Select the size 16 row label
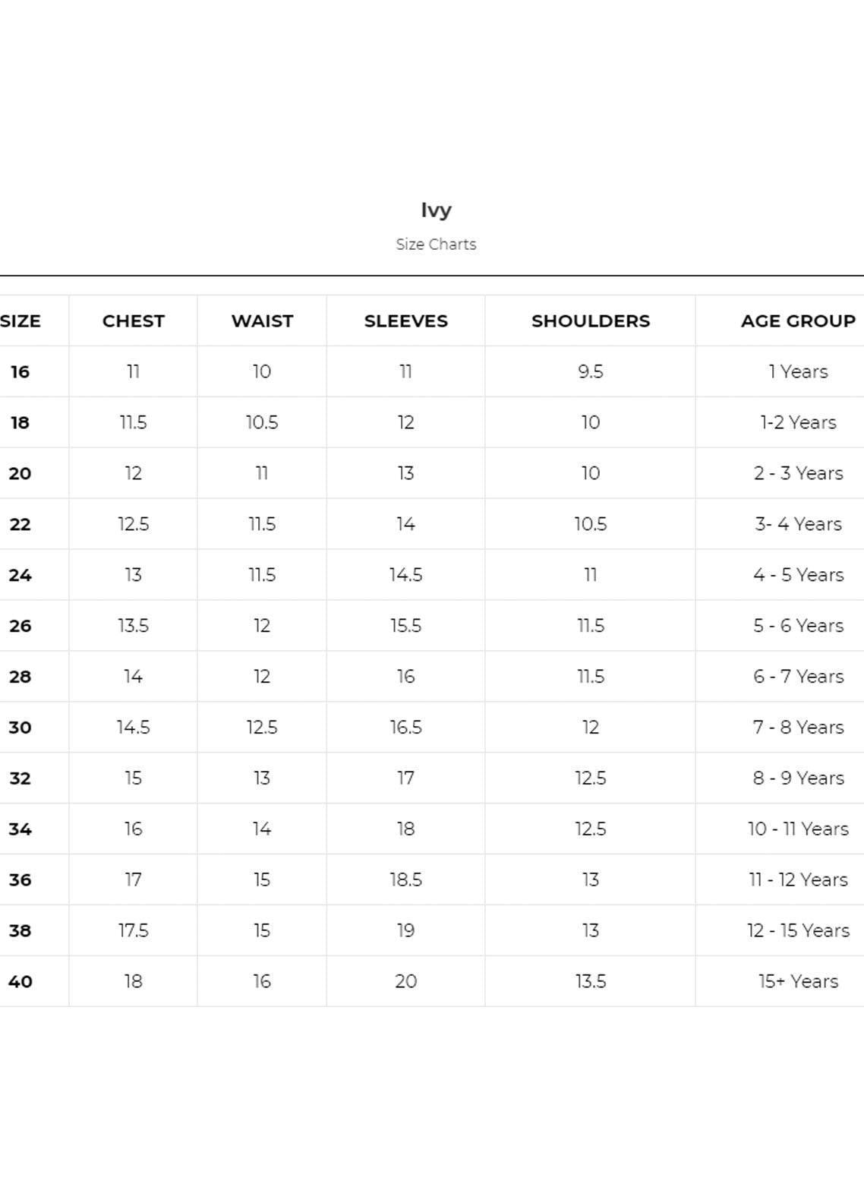 [20, 372]
